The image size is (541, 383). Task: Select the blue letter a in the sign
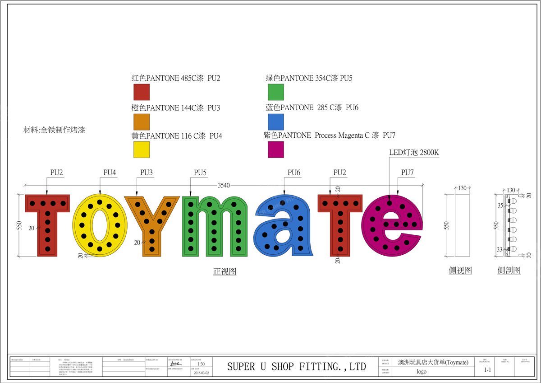pos(284,226)
